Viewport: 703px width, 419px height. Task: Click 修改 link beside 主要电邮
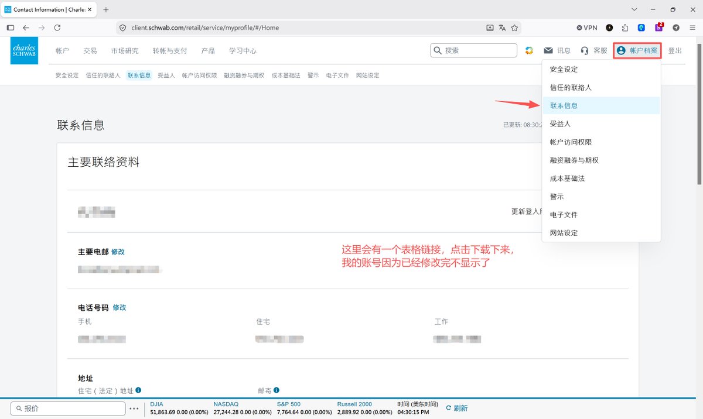click(118, 252)
